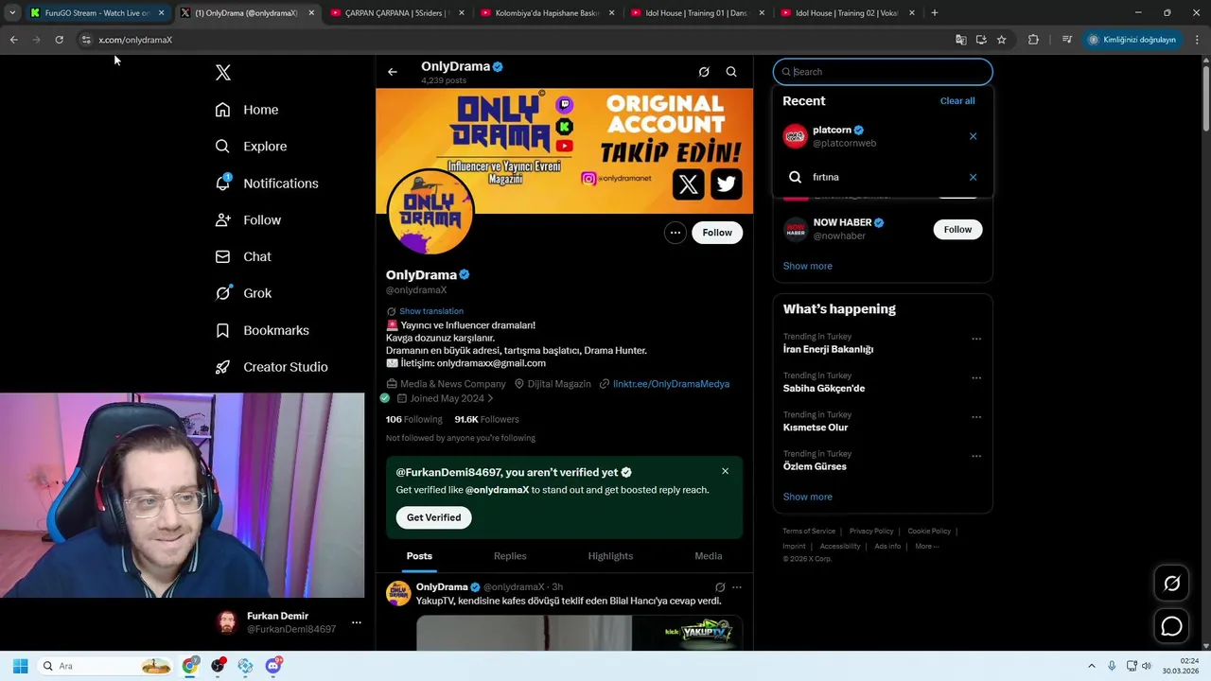Follow the OnlyDrama profile
The image size is (1211, 681).
coord(717,233)
